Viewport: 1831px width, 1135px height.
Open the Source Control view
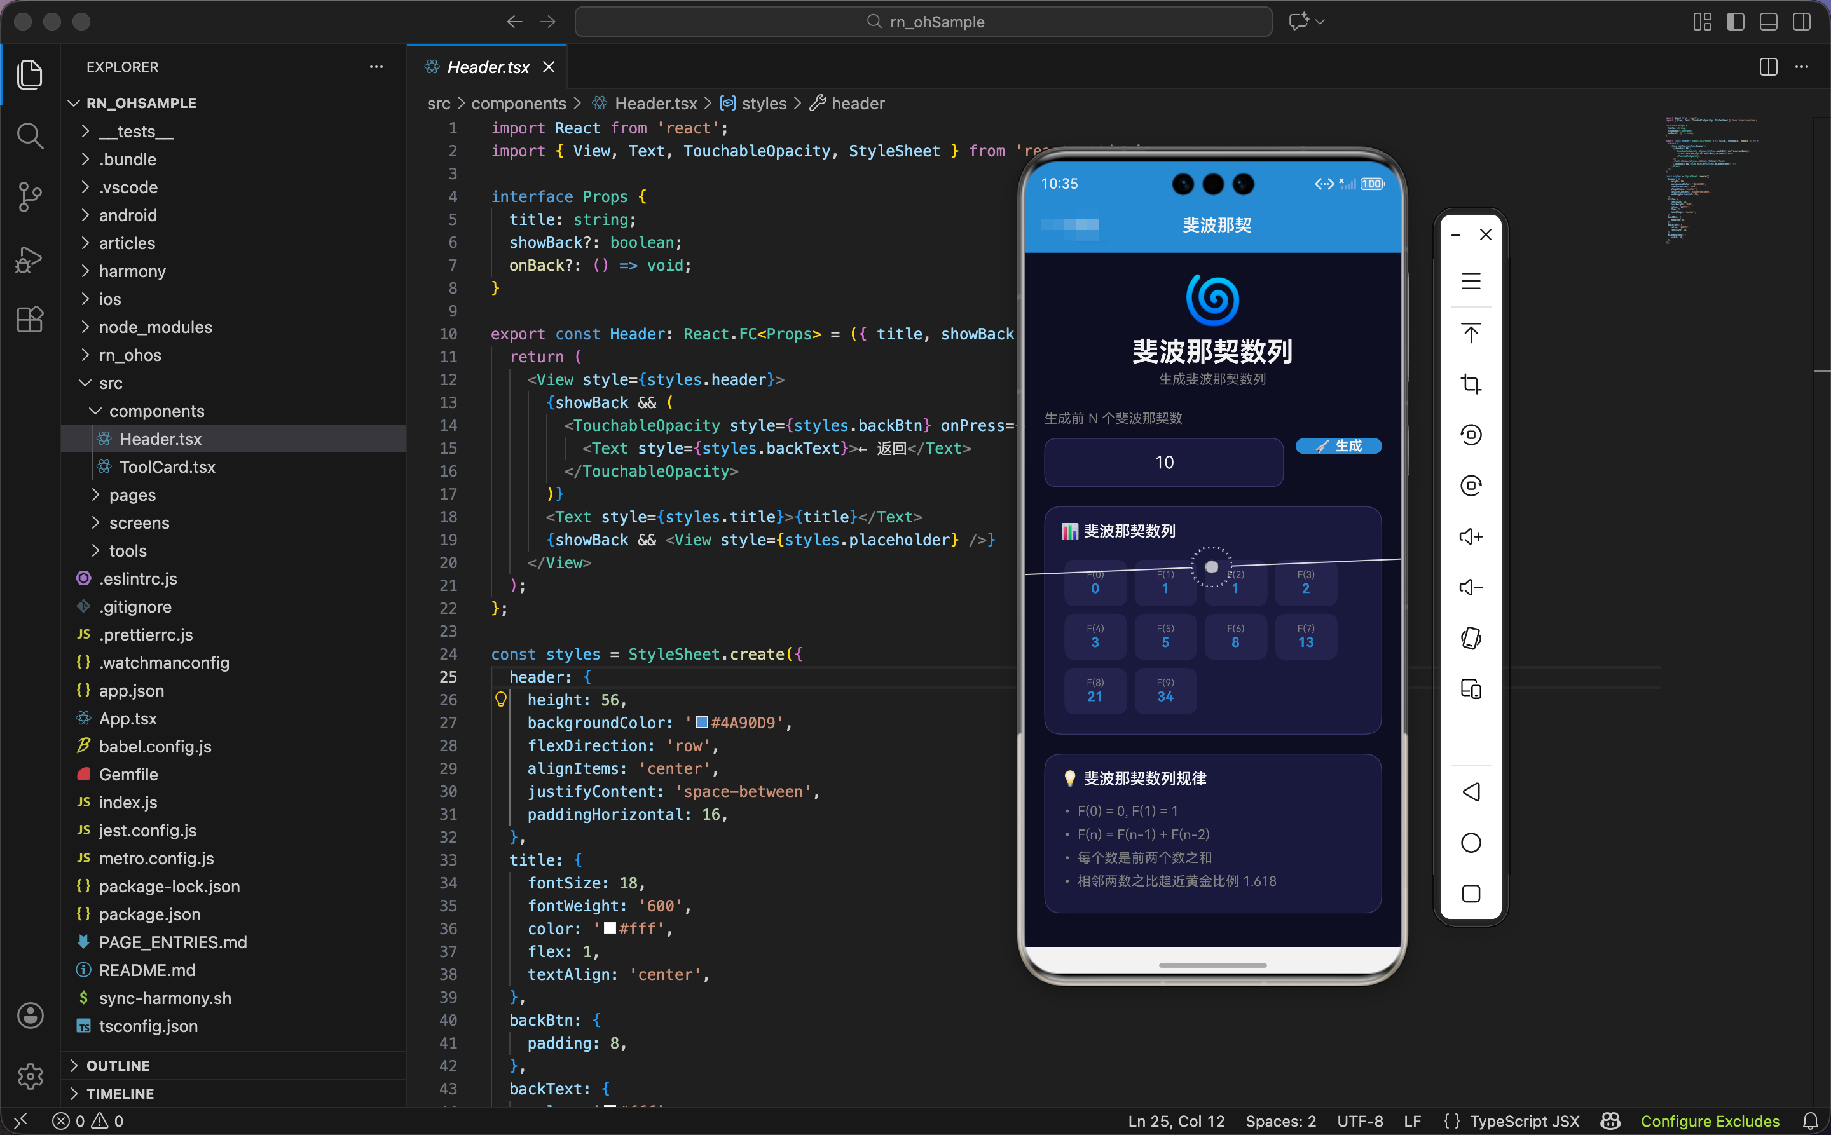pyautogui.click(x=30, y=196)
